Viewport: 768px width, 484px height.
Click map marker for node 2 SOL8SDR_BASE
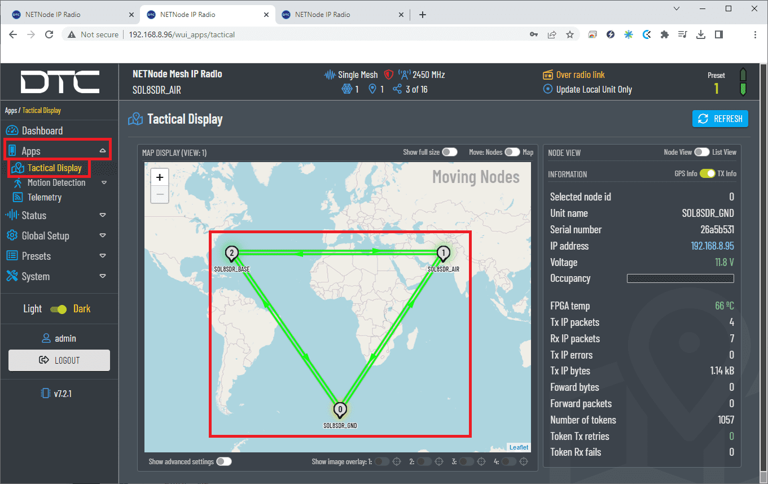coord(231,253)
